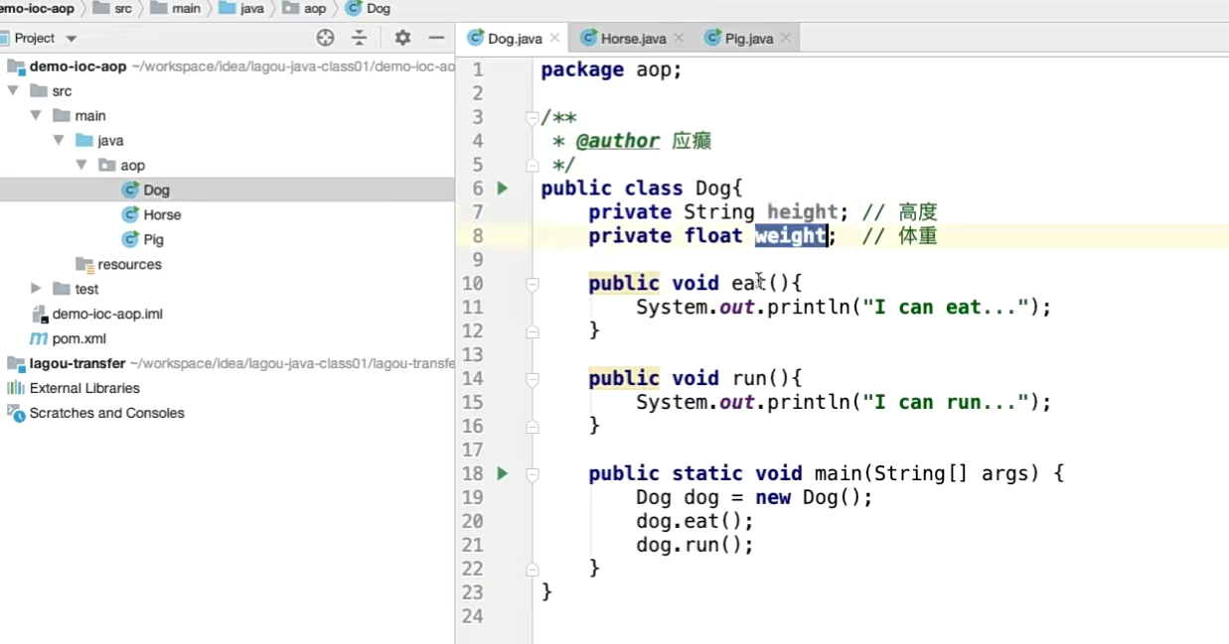Collapse the src folder
This screenshot has height=644, width=1229.
coord(13,90)
